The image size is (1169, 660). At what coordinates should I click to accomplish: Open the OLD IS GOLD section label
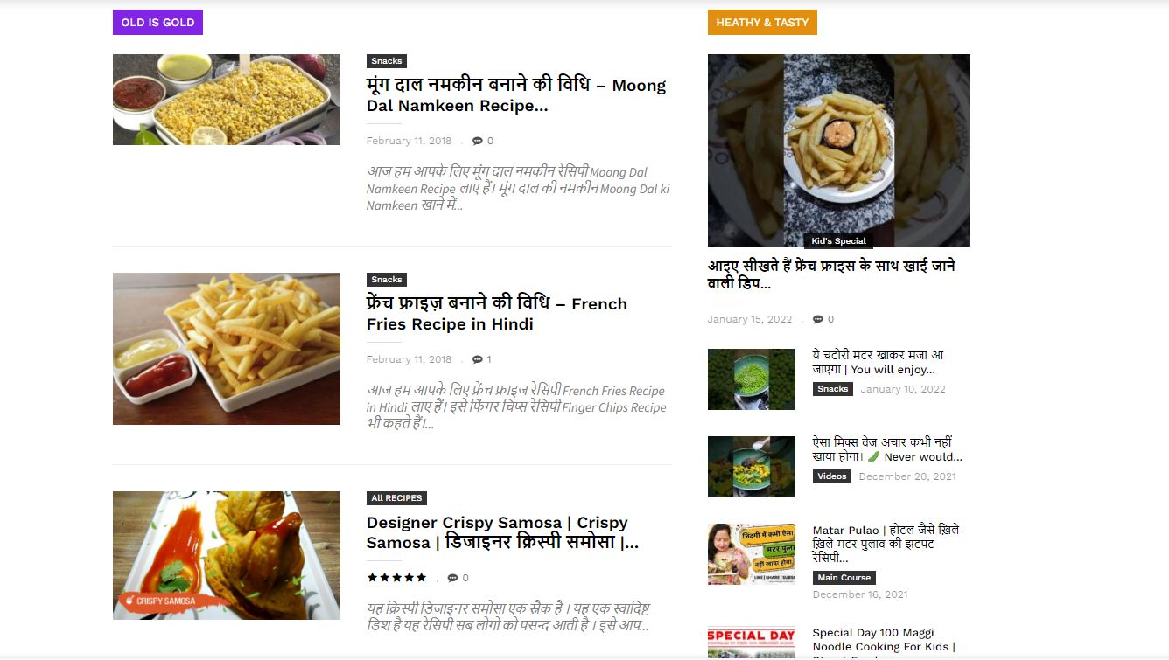click(157, 23)
